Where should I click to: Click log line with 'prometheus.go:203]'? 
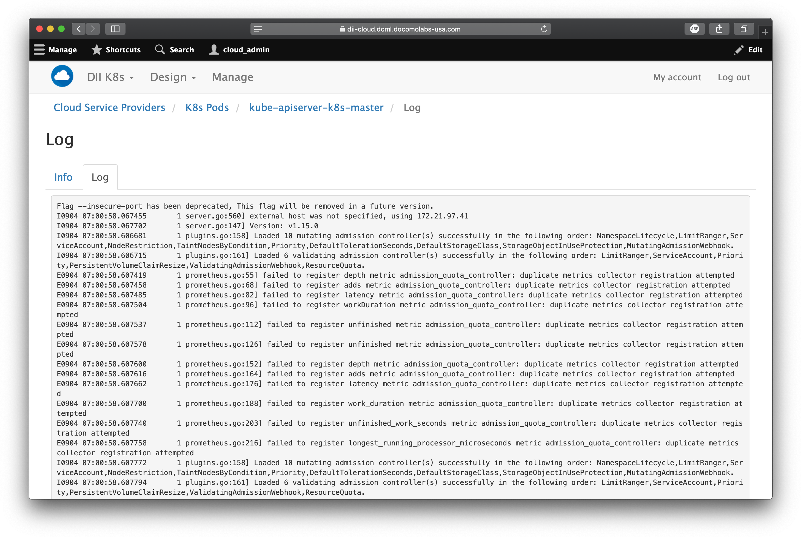pos(400,428)
